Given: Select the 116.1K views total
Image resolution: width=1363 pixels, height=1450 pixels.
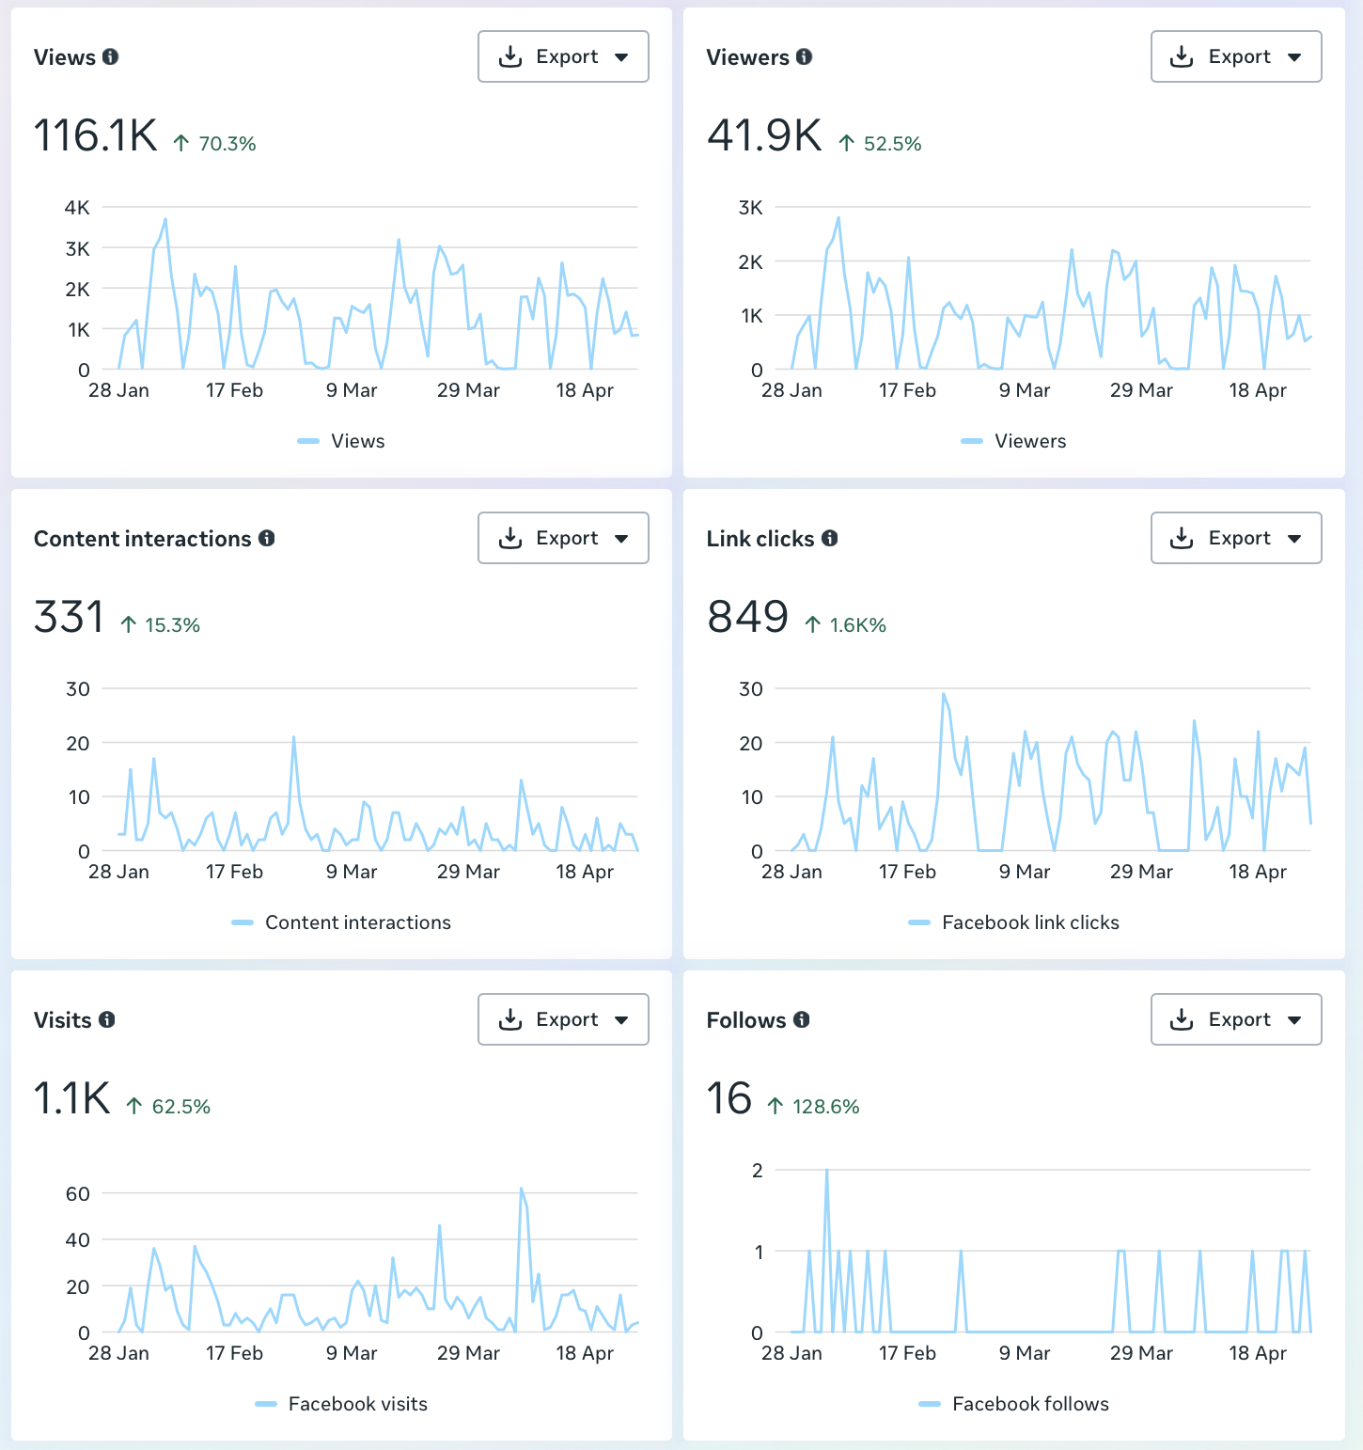Looking at the screenshot, I should (x=96, y=135).
